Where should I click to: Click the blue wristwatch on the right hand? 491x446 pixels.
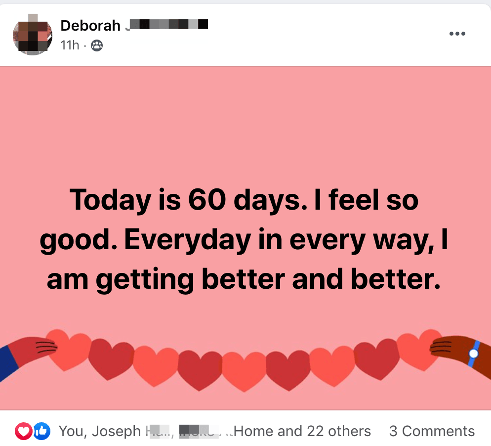pyautogui.click(x=474, y=353)
